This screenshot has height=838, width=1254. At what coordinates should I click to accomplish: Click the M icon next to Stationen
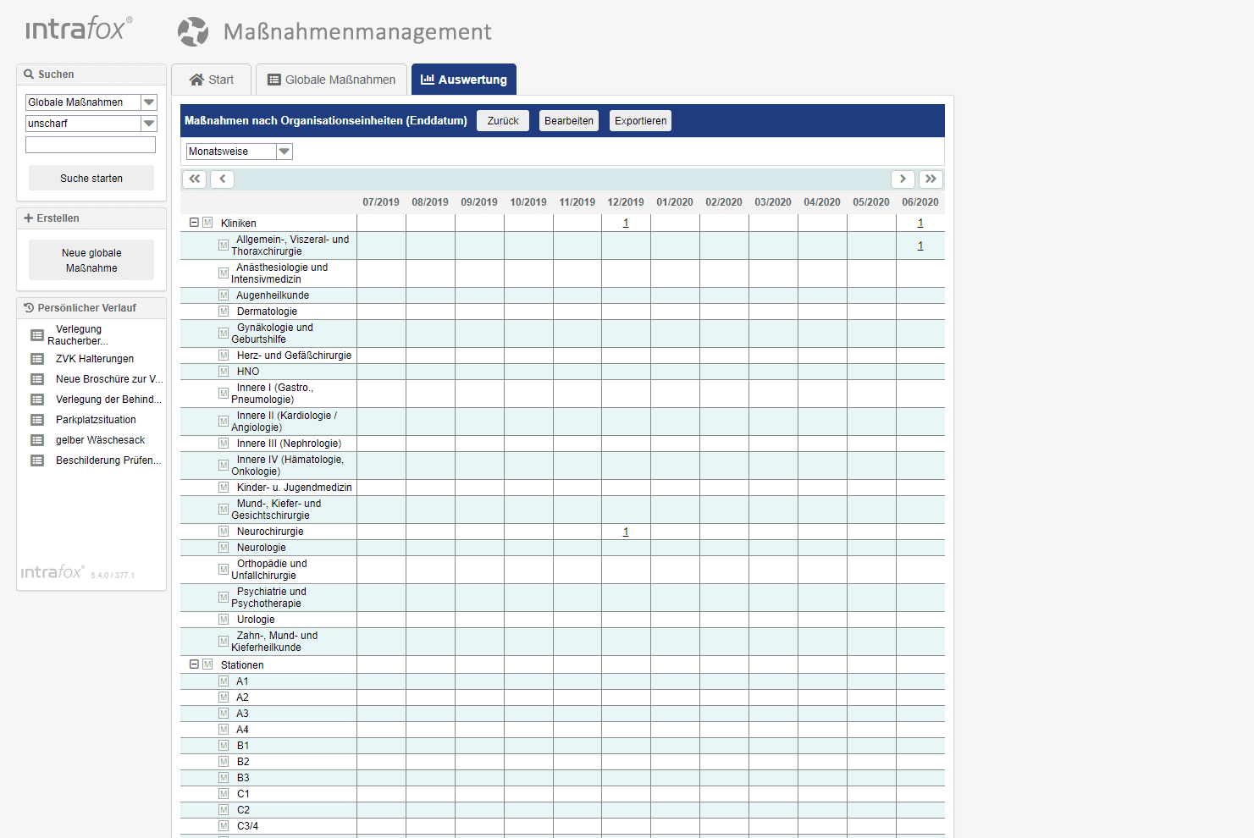point(207,664)
